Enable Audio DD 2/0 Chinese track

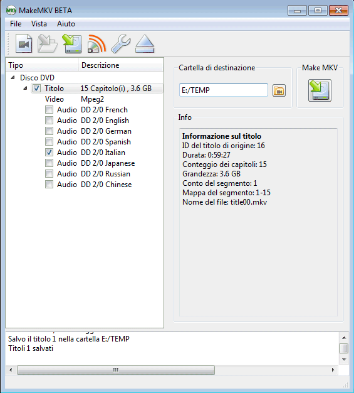[49, 184]
